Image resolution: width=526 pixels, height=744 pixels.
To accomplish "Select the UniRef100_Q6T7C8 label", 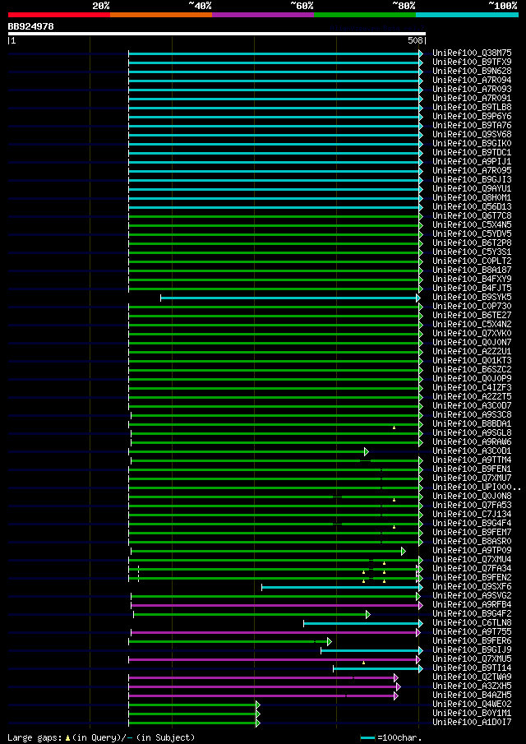I will tap(472, 216).
